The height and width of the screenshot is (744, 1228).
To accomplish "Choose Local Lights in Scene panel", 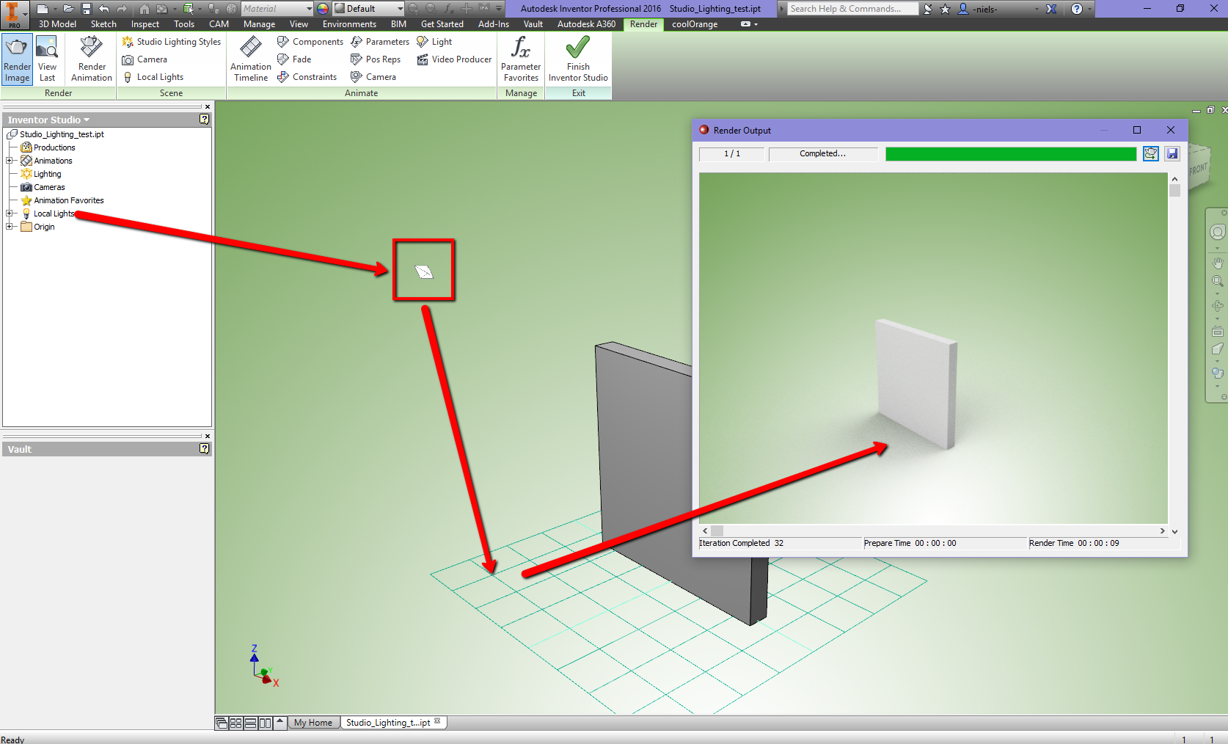I will pos(153,77).
